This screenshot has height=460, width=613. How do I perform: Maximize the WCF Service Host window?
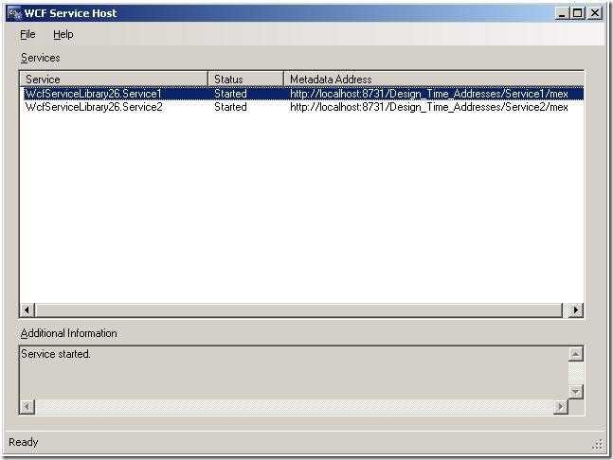click(577, 13)
